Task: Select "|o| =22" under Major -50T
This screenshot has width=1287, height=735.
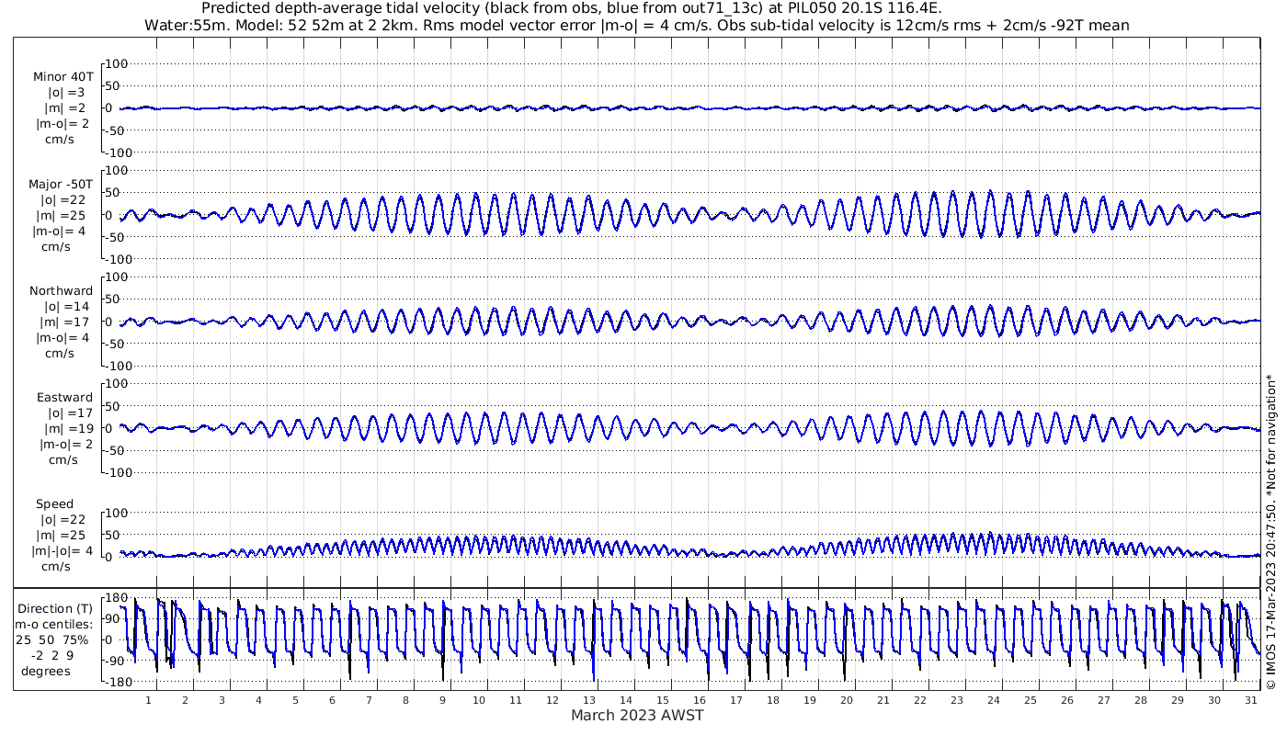Action: (x=63, y=200)
